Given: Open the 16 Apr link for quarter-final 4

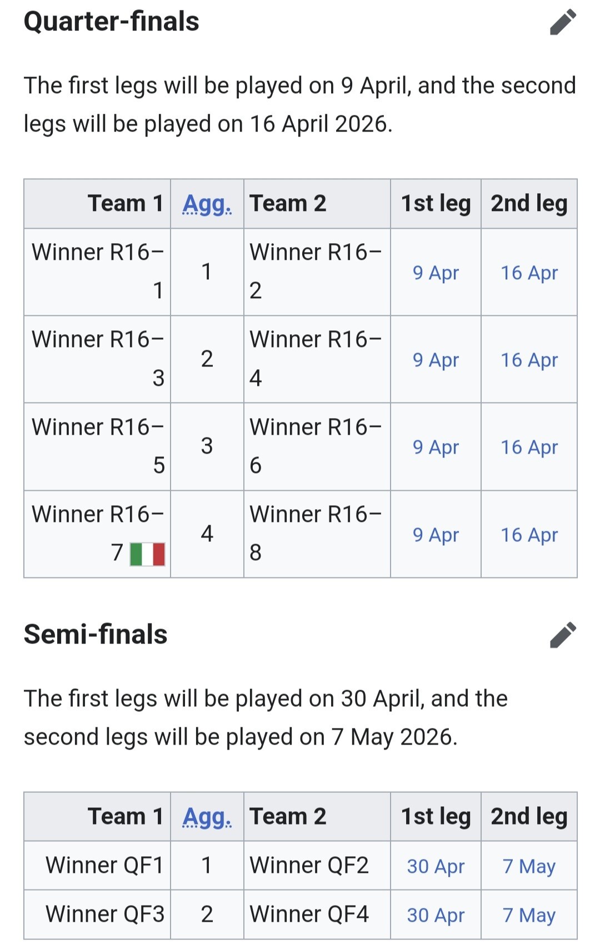Looking at the screenshot, I should tap(529, 535).
